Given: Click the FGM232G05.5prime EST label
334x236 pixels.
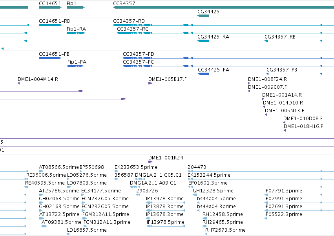Looking at the screenshot, I should pos(105,207).
